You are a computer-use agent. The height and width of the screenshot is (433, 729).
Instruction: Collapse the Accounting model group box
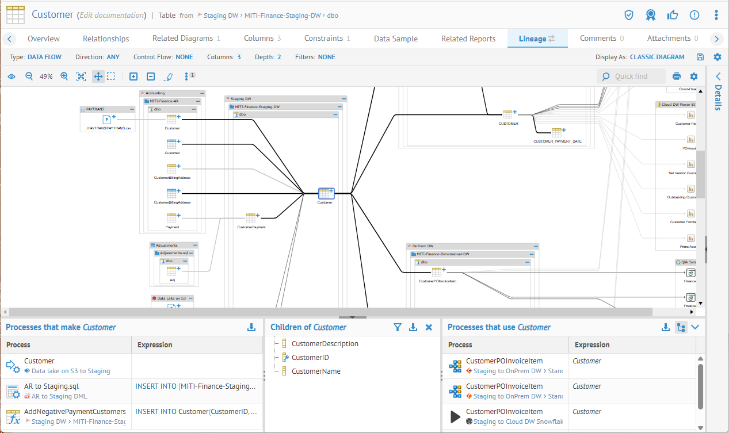tap(202, 93)
